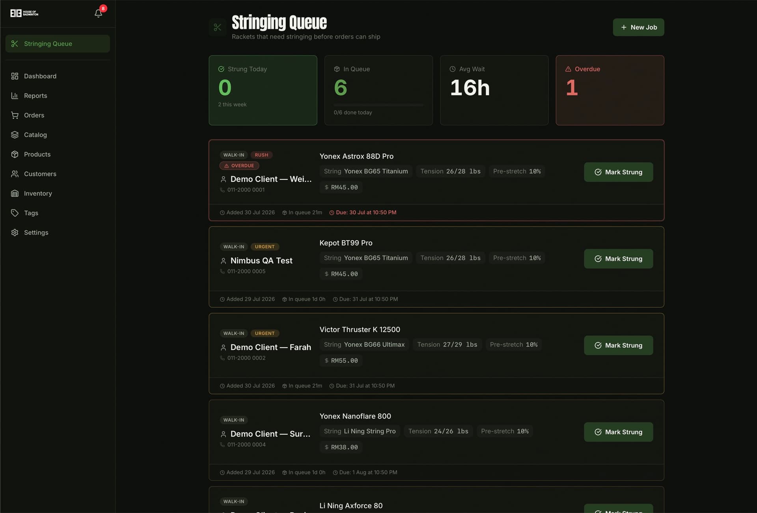Create a New Job

tap(638, 27)
